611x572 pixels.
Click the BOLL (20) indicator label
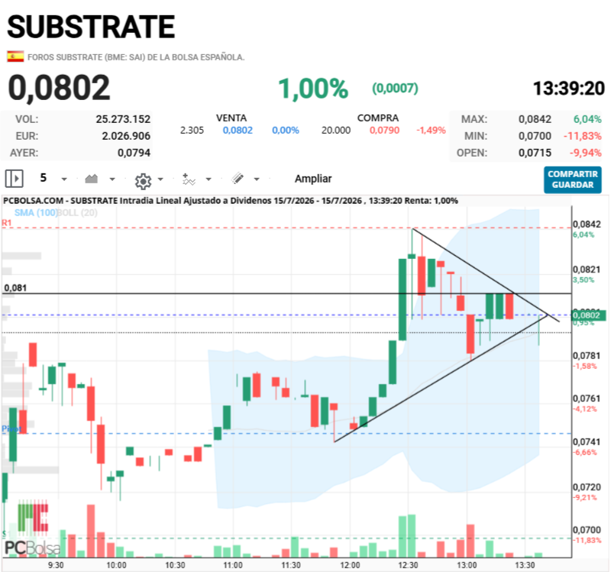point(77,213)
